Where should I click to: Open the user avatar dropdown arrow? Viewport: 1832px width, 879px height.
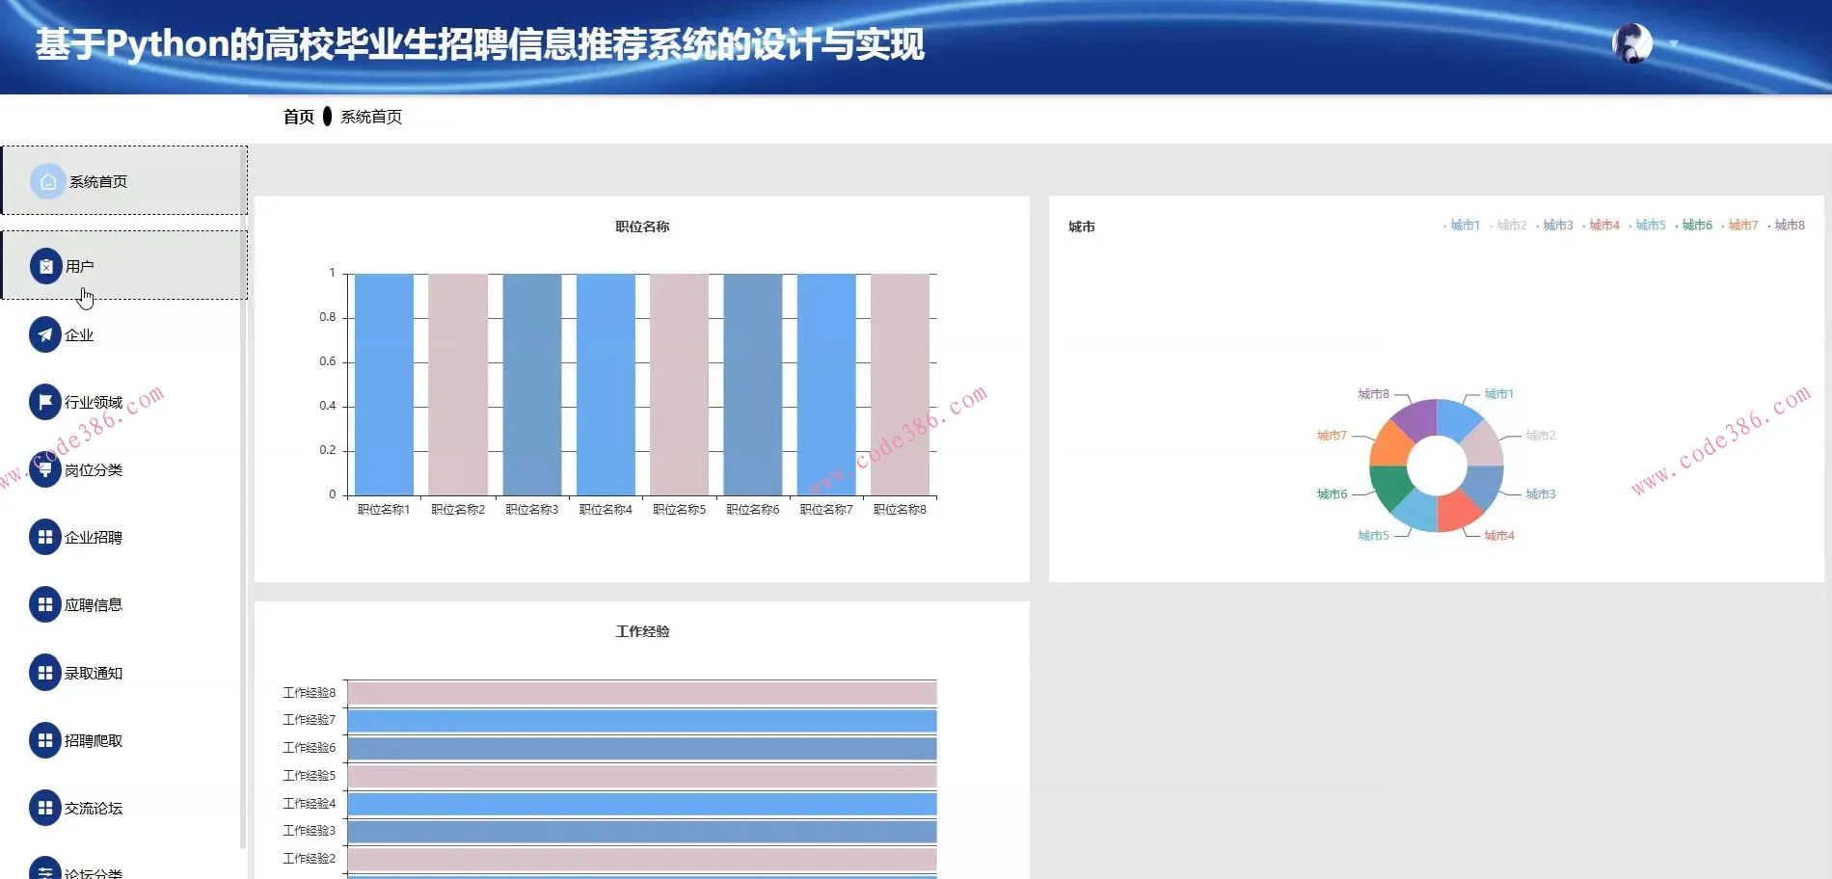click(1674, 43)
